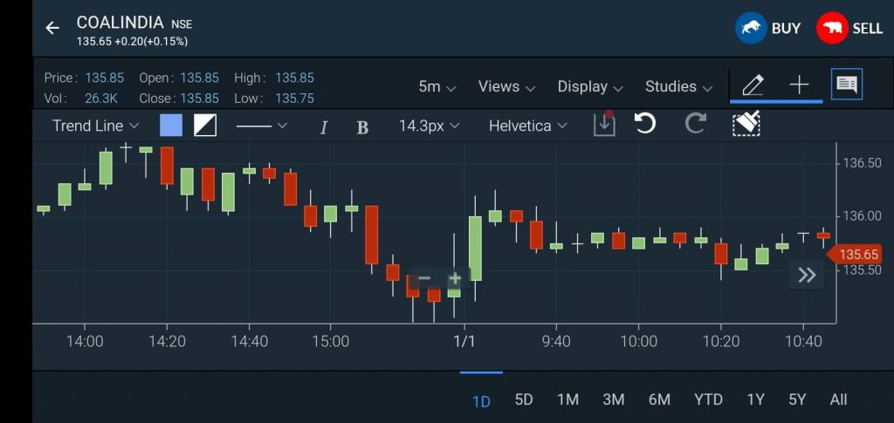Toggle the crosshair plus tool
Viewport: 894px width, 423px height.
pos(800,85)
